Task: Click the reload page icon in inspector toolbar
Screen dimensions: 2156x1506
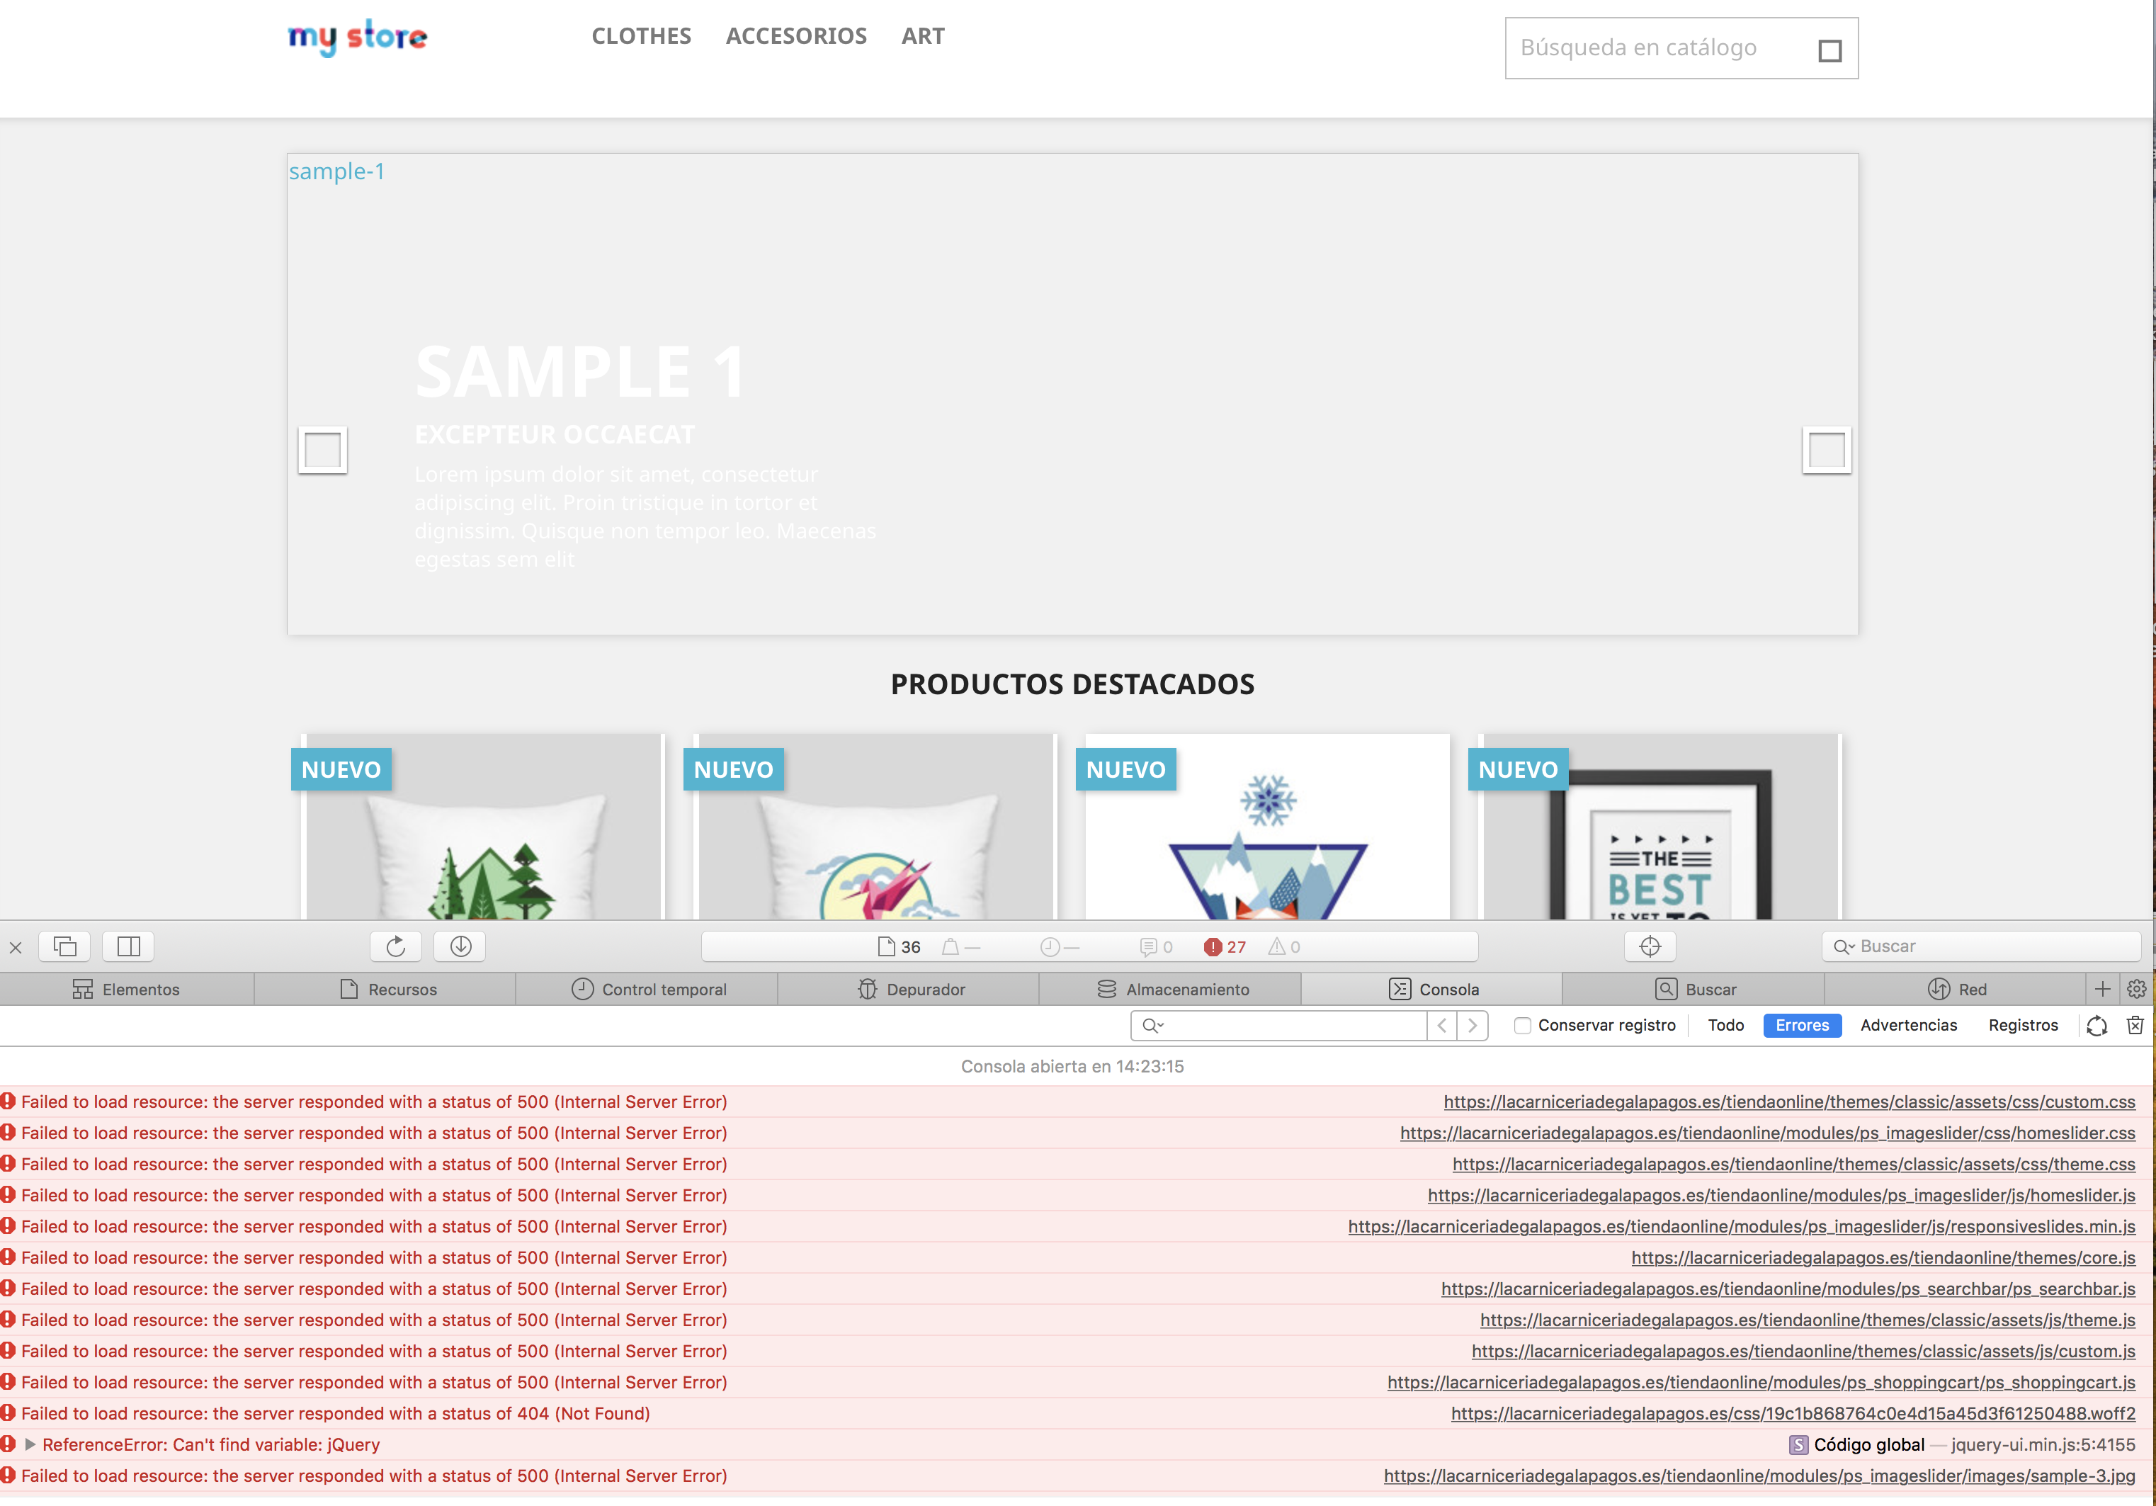Action: coord(395,946)
